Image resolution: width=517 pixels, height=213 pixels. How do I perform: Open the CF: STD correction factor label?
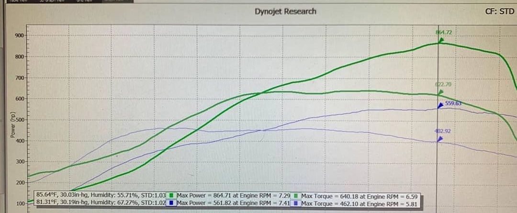(x=499, y=11)
